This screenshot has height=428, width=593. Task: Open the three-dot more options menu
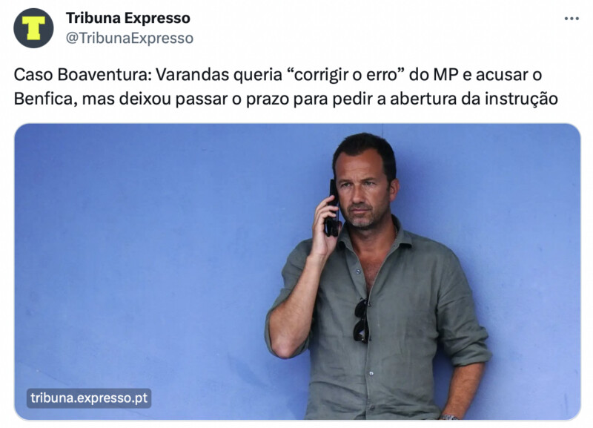click(572, 19)
